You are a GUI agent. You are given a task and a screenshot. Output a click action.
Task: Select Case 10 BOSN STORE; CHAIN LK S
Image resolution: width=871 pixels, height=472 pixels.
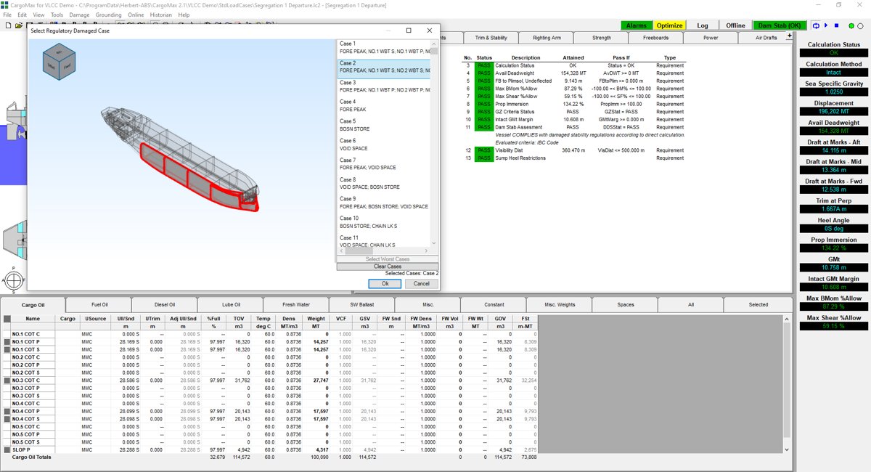point(384,221)
